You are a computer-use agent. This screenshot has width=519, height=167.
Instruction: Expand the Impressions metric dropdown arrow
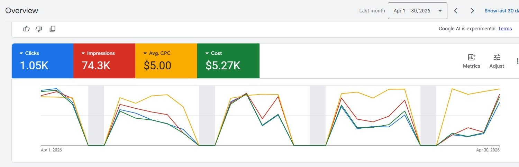83,53
